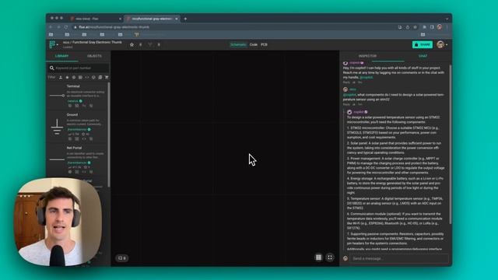Image resolution: width=498 pixels, height=280 pixels.
Task: Expand the browser tab search chevron
Action: (x=447, y=19)
